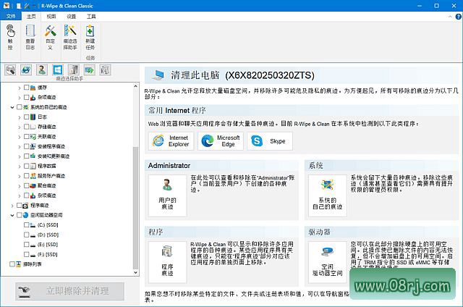Select the globe Internet traces helper icon
The image size is (463, 307).
point(26,70)
